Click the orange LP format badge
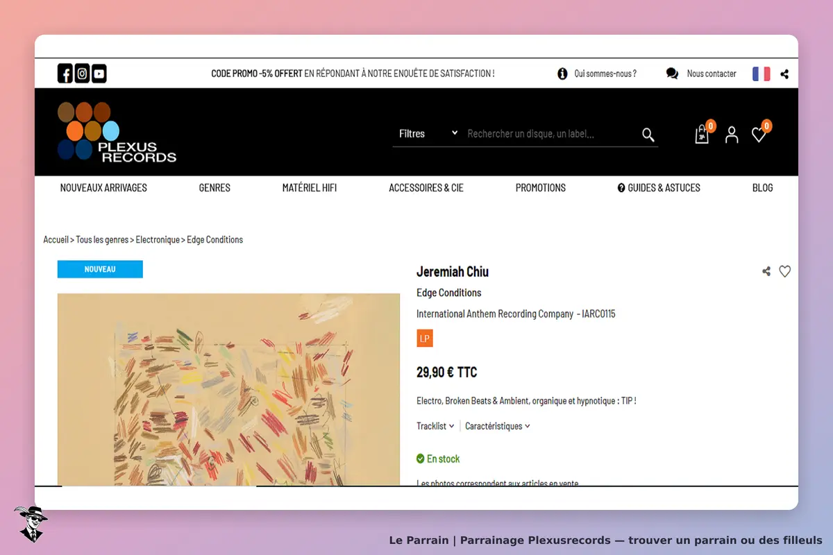The height and width of the screenshot is (555, 833). (425, 339)
